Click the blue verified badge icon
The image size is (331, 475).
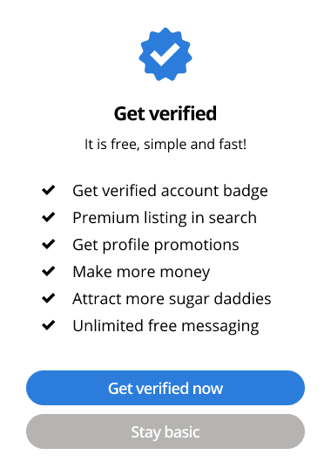tap(165, 54)
